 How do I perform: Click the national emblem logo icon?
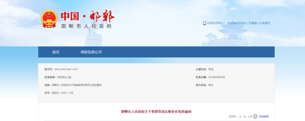[x=49, y=19]
